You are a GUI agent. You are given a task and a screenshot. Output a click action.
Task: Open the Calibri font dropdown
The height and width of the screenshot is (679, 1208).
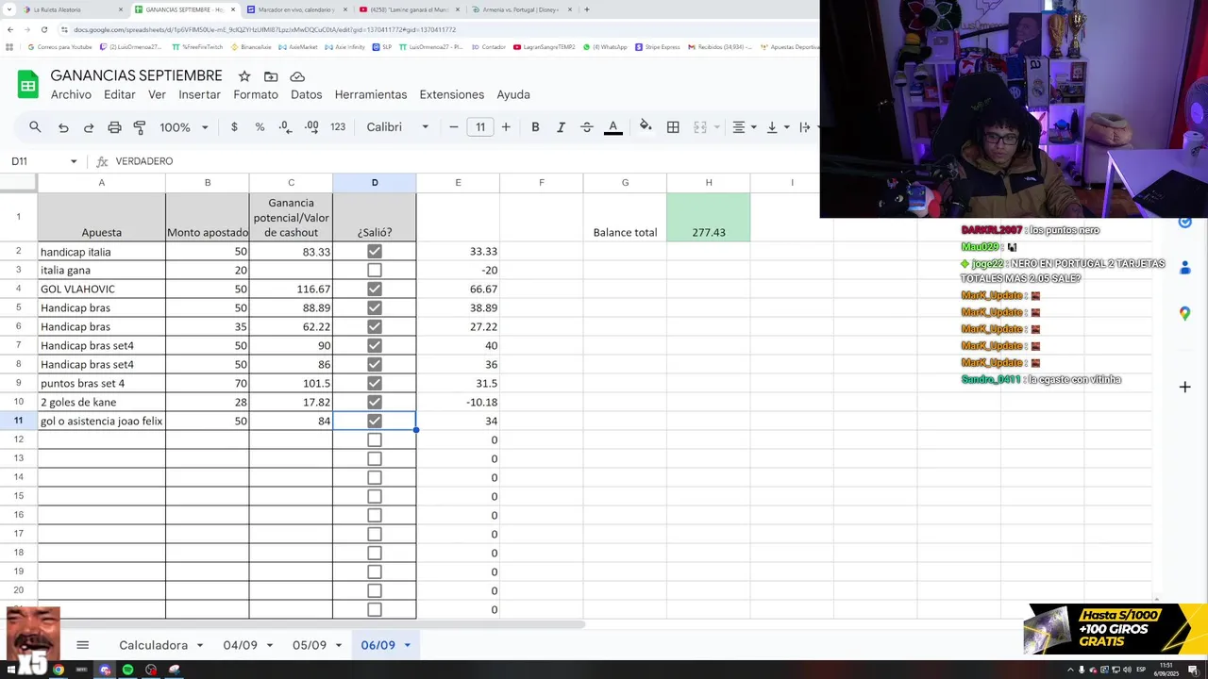397,127
